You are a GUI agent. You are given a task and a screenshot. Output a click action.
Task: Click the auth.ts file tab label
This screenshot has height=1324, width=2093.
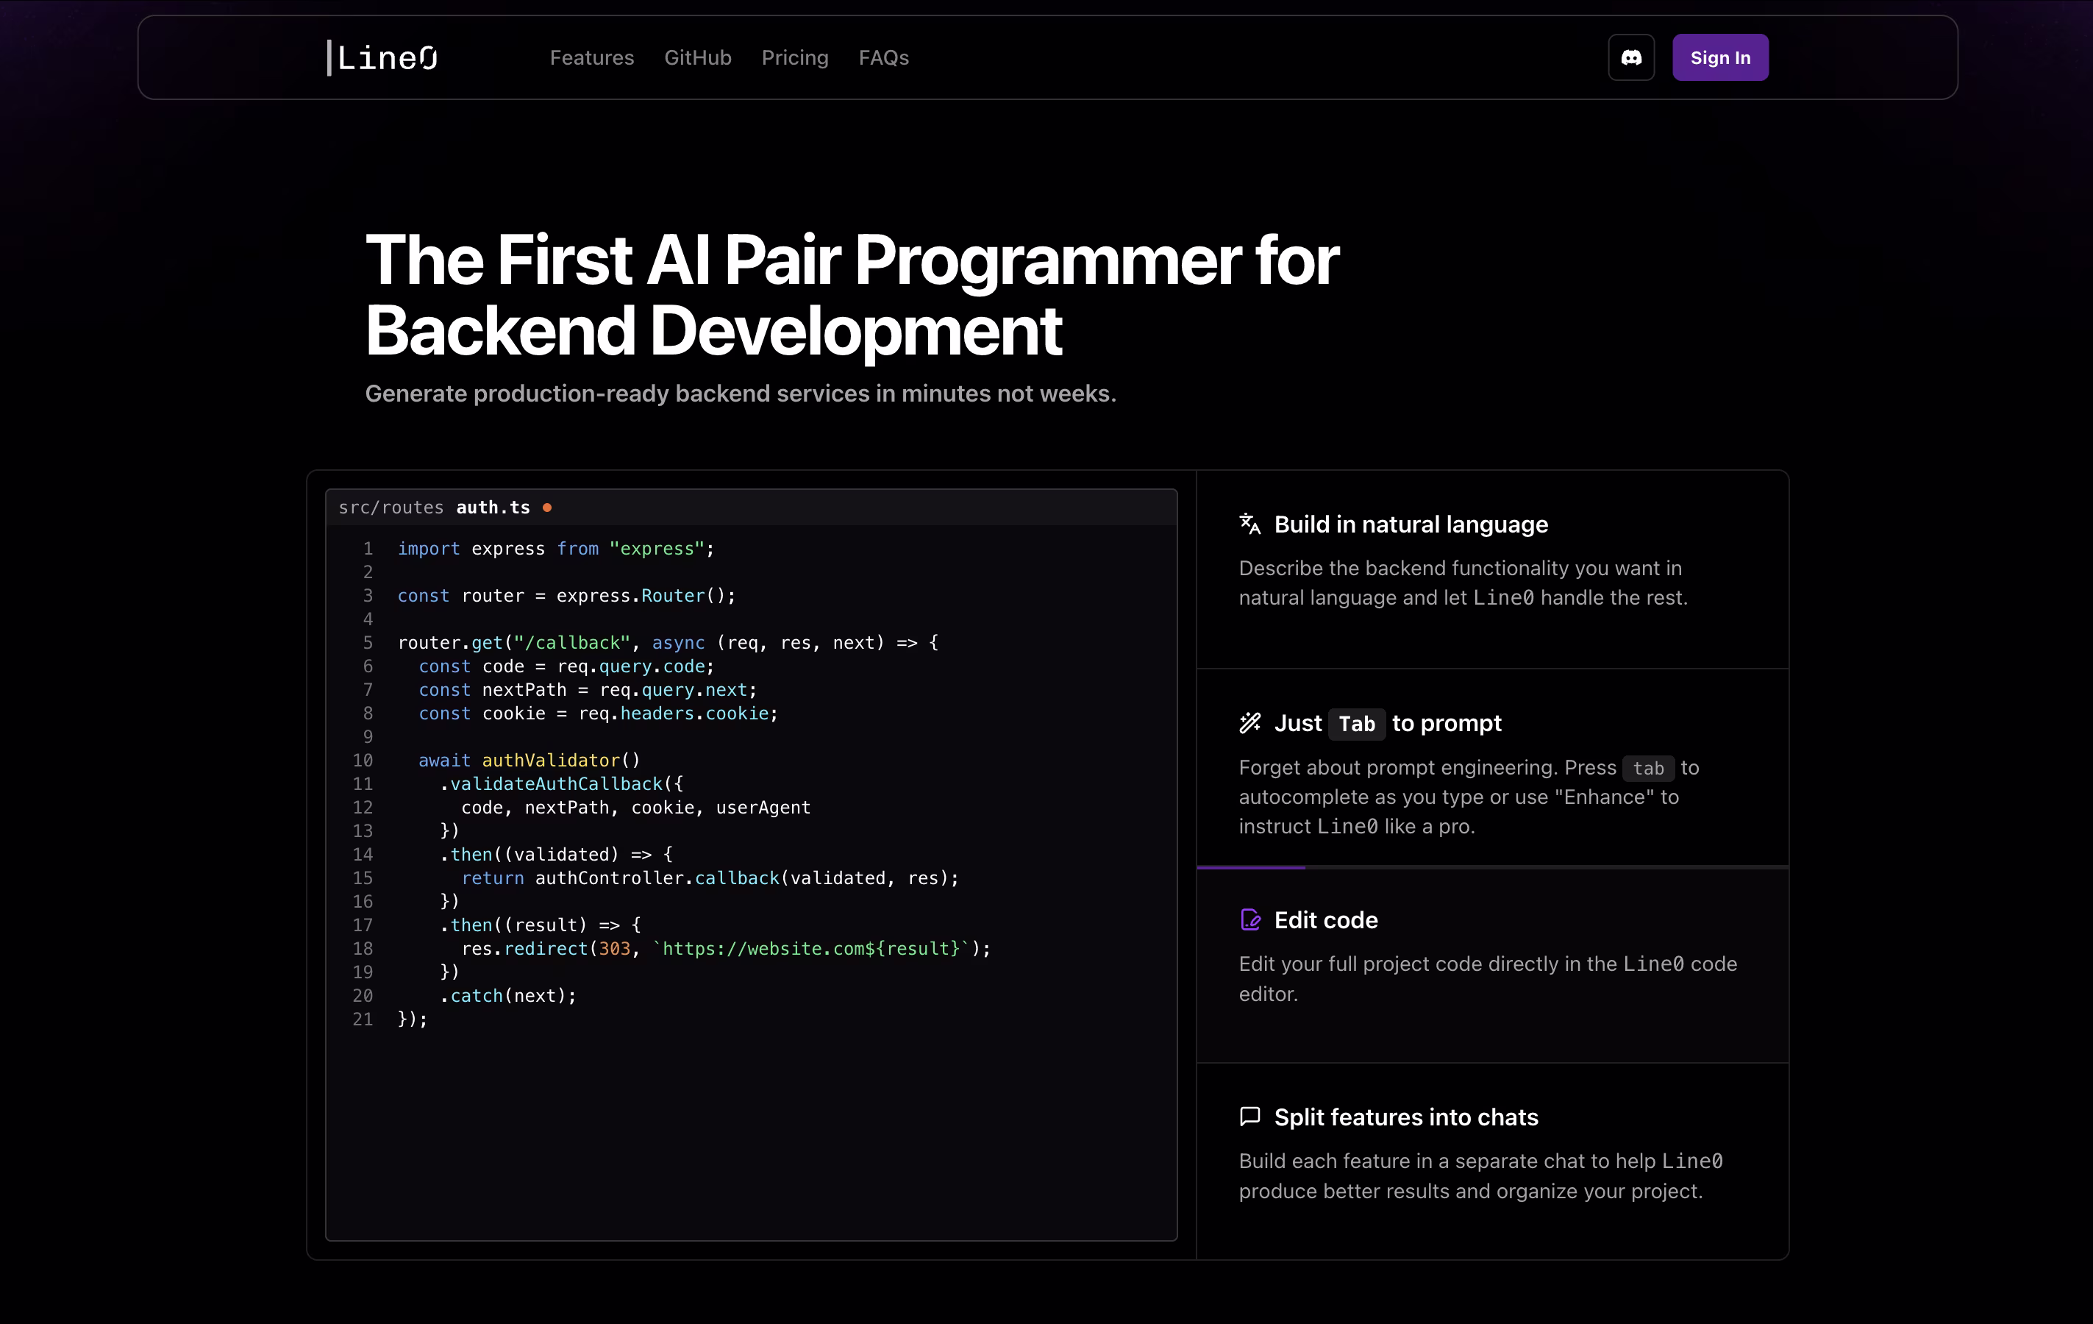(x=493, y=508)
